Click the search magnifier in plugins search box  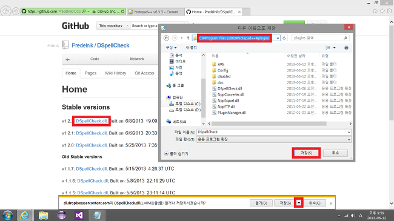(346, 38)
